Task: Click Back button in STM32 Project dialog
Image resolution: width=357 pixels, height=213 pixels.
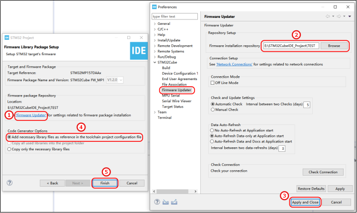Action: click(52, 183)
